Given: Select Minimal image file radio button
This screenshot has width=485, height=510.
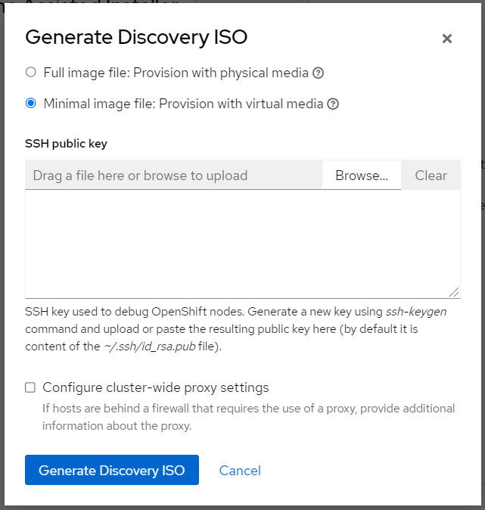Looking at the screenshot, I should [31, 103].
